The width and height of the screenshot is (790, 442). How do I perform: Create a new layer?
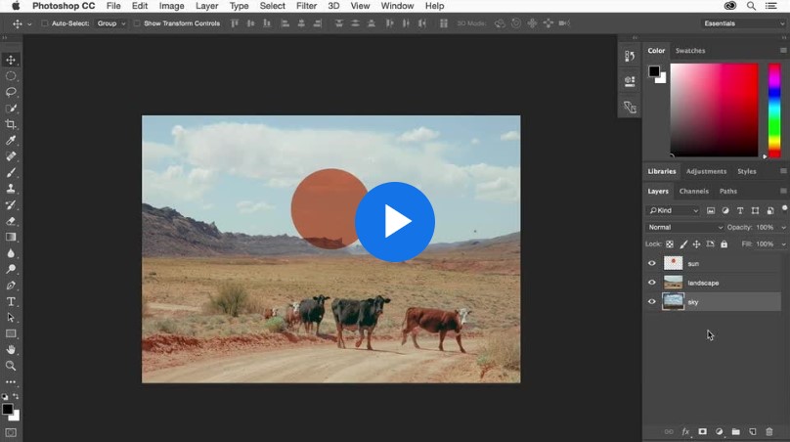752,431
